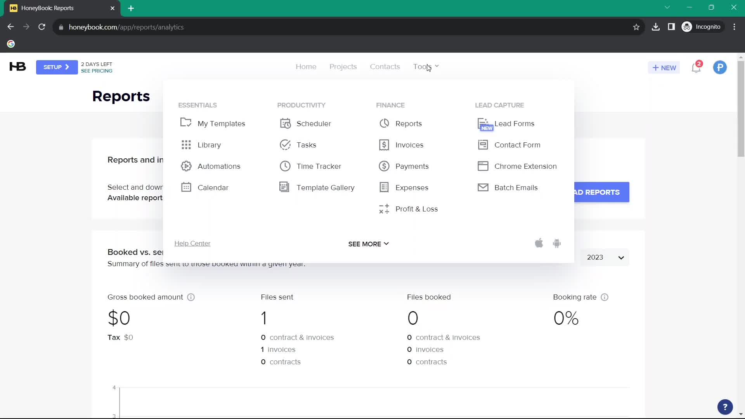The width and height of the screenshot is (745, 419).
Task: Click the Android app icon
Action: (557, 243)
